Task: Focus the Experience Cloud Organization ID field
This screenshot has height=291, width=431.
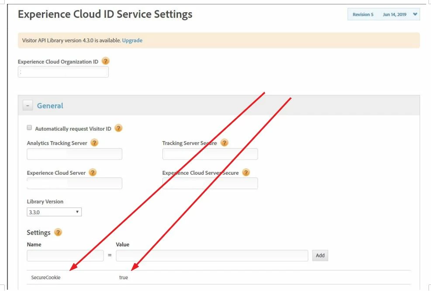Action: coord(63,72)
